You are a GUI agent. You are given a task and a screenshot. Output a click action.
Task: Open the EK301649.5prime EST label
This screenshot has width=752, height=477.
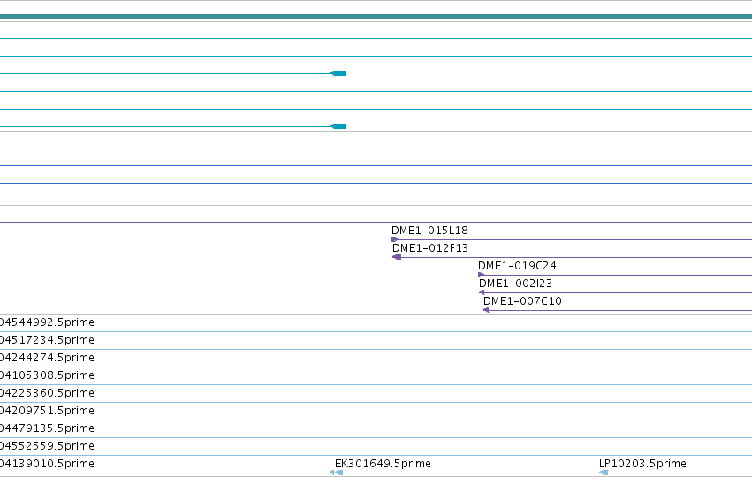(x=383, y=464)
